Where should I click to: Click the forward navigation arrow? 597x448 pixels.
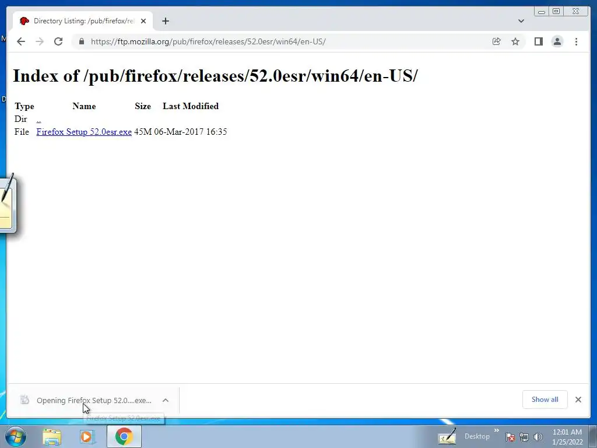click(40, 41)
